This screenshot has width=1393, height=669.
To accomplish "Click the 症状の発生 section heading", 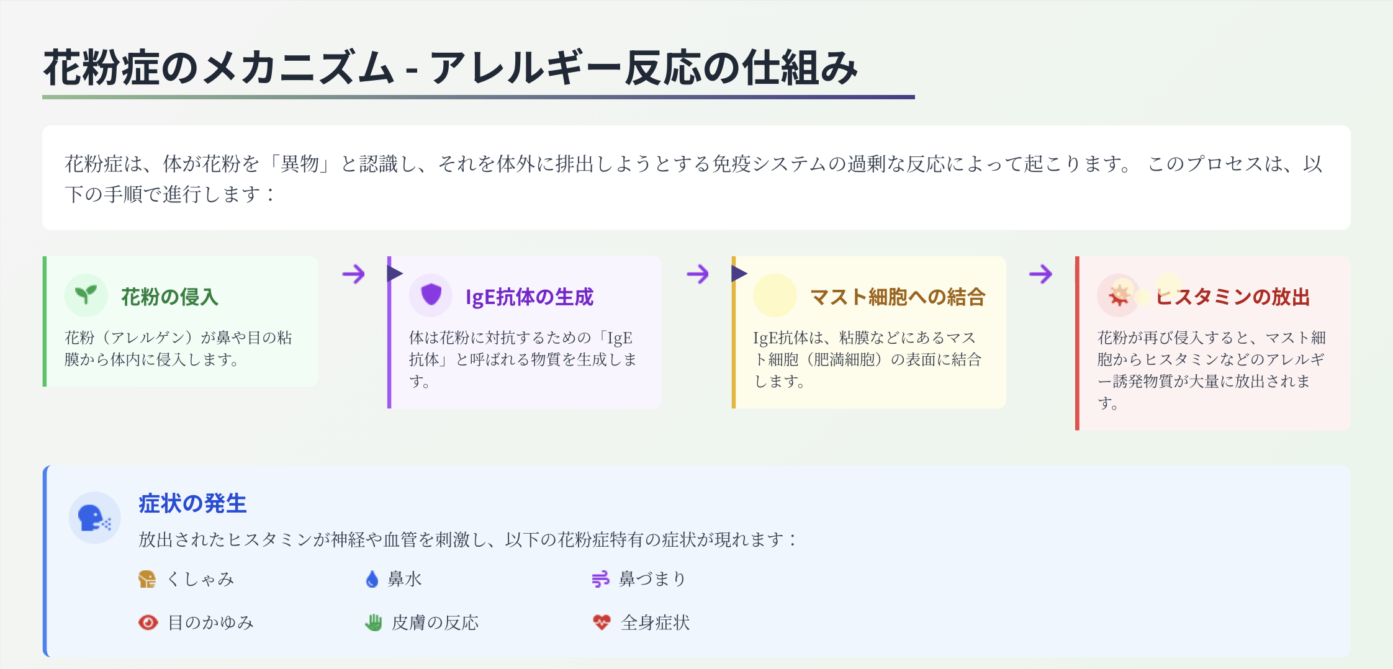I will [x=192, y=503].
